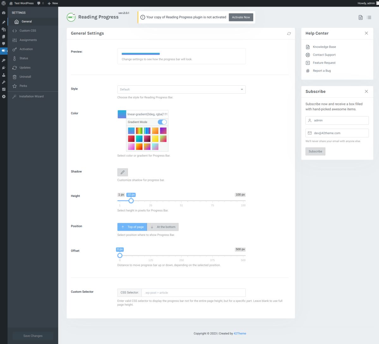Click Save Changes button
Viewport: 379px width, 344px height.
[33, 336]
